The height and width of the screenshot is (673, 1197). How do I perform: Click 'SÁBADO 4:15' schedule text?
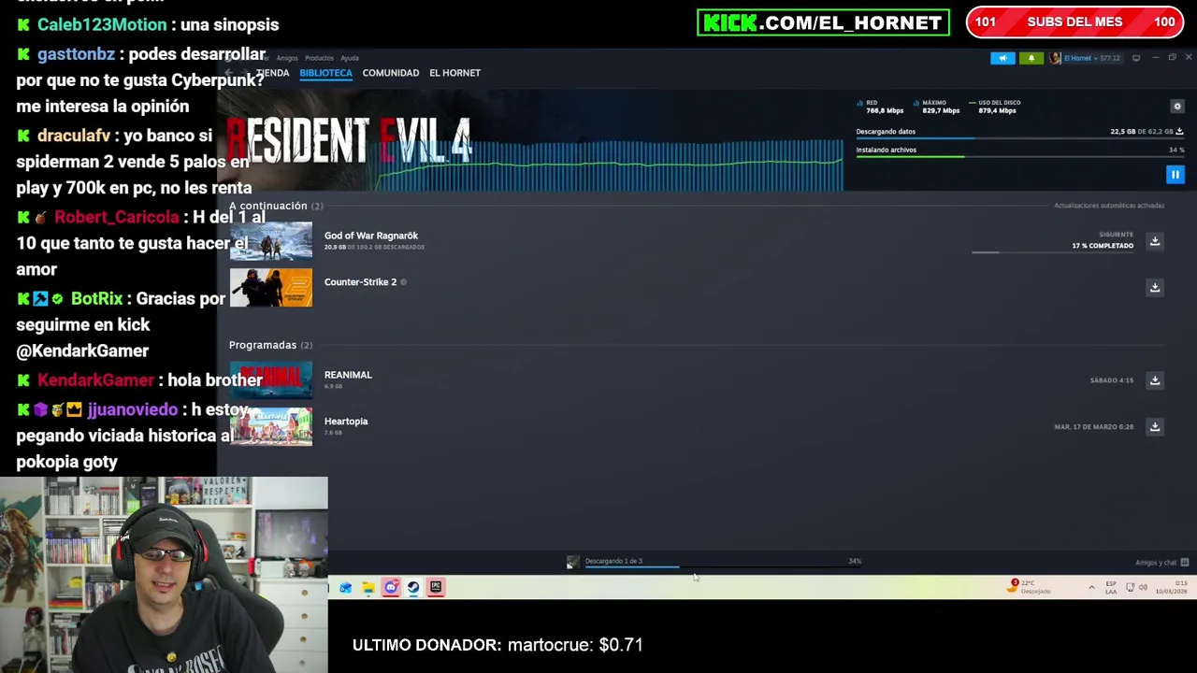1111,380
